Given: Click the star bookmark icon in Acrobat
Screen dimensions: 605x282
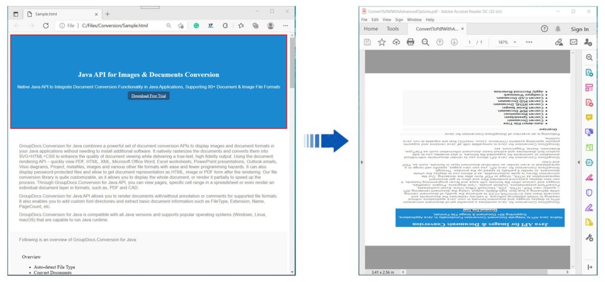Looking at the screenshot, I should (x=382, y=42).
